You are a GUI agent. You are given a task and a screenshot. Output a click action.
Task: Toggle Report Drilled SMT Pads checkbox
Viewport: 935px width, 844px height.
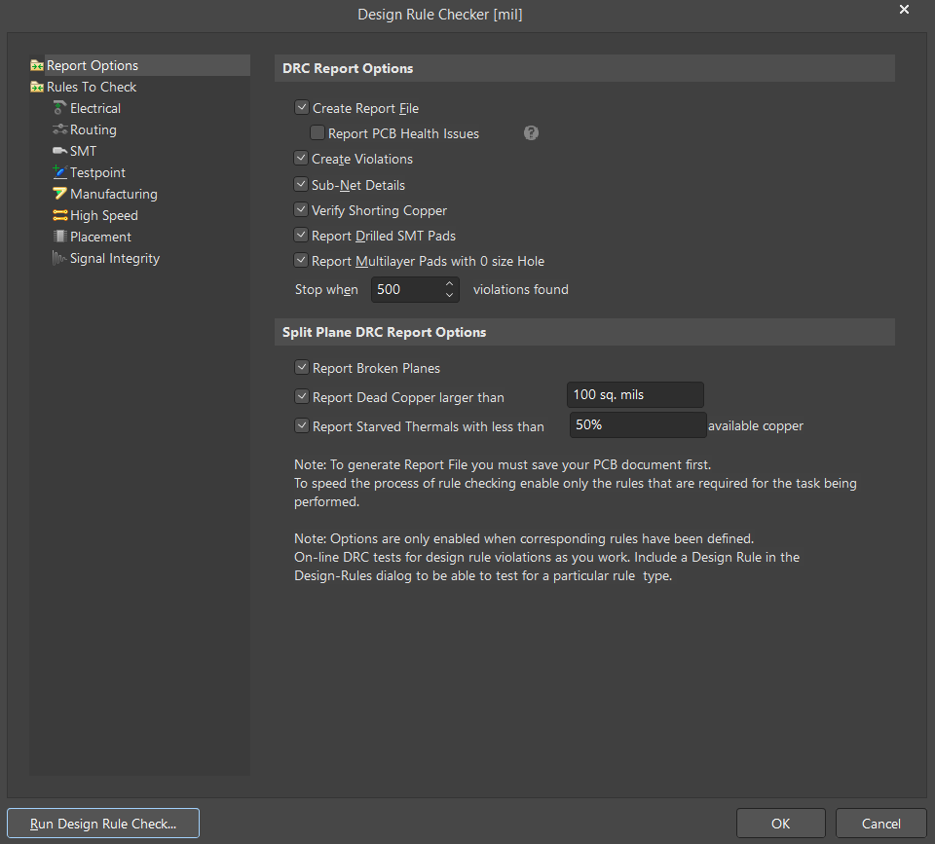301,236
